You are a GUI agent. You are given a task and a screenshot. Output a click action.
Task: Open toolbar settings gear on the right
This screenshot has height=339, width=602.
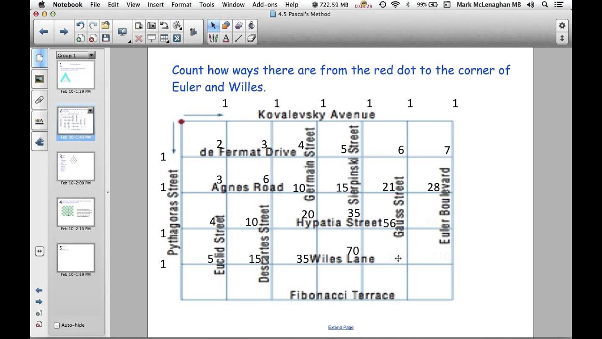click(x=562, y=25)
